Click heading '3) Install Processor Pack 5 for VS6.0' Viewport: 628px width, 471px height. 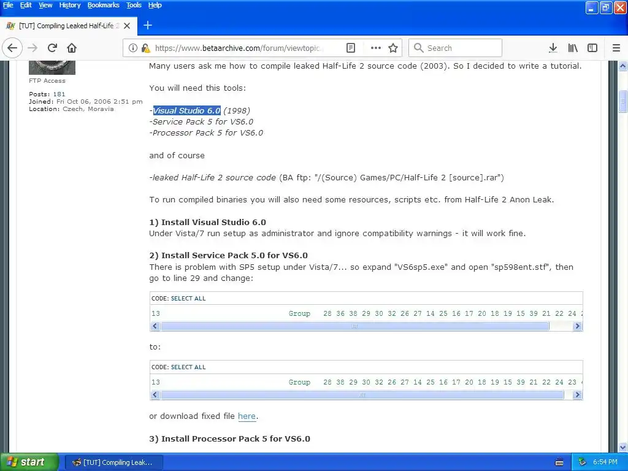[229, 439]
